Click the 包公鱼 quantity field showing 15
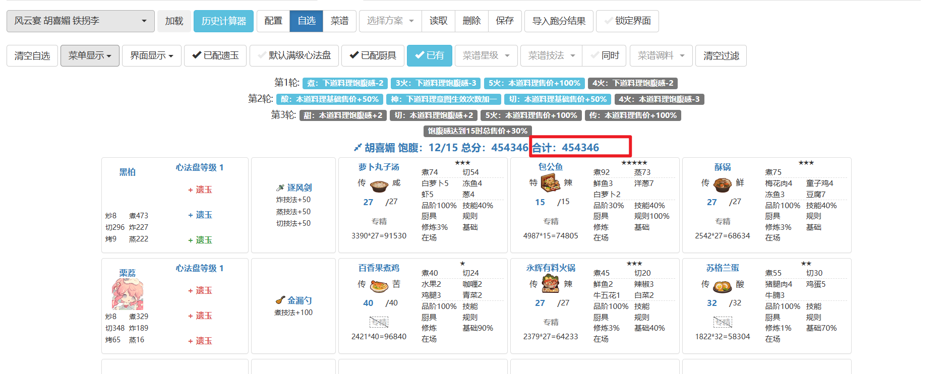This screenshot has width=952, height=374. click(540, 202)
